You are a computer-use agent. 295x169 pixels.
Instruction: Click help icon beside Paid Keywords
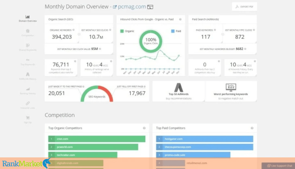coord(215,30)
